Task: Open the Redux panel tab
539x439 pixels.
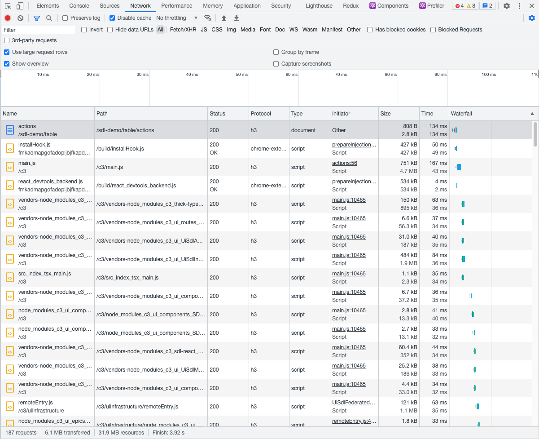Action: [x=351, y=6]
